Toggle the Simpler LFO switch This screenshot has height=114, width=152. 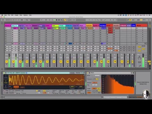(x=37, y=91)
